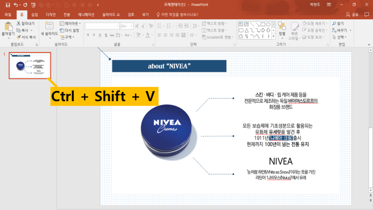Switch to the 애니메이션 ribbon tab
Screen dimensions: 373x210
(86, 14)
